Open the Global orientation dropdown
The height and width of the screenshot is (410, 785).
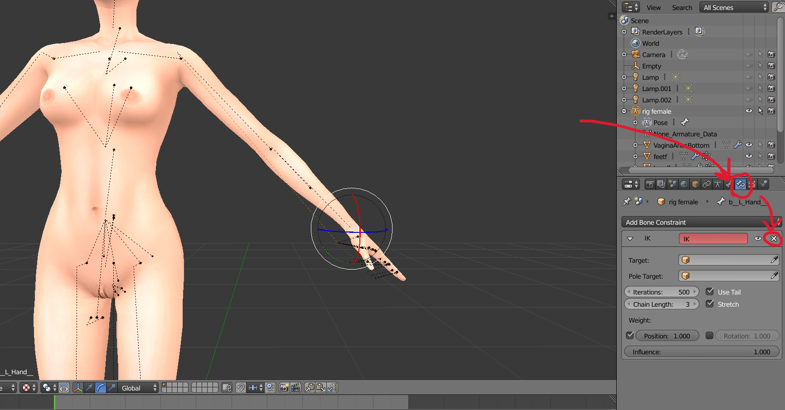[138, 388]
